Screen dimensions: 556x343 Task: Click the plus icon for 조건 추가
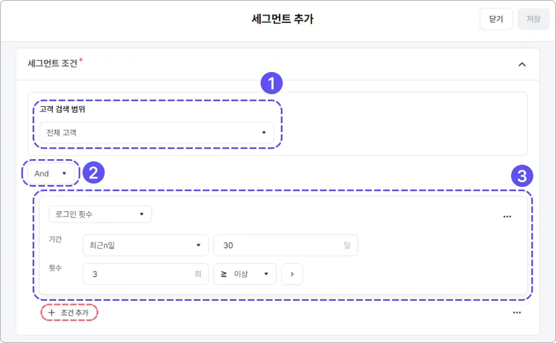pos(52,313)
